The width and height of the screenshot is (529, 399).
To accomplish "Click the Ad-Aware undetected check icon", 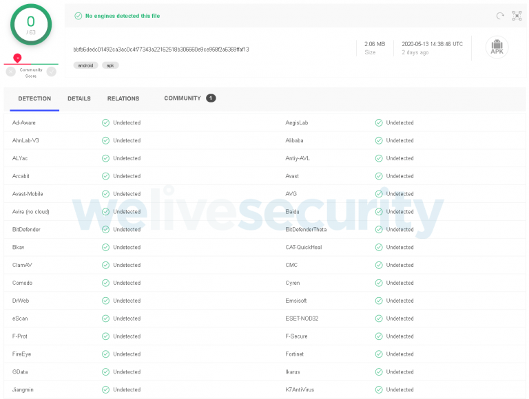I will pos(105,122).
